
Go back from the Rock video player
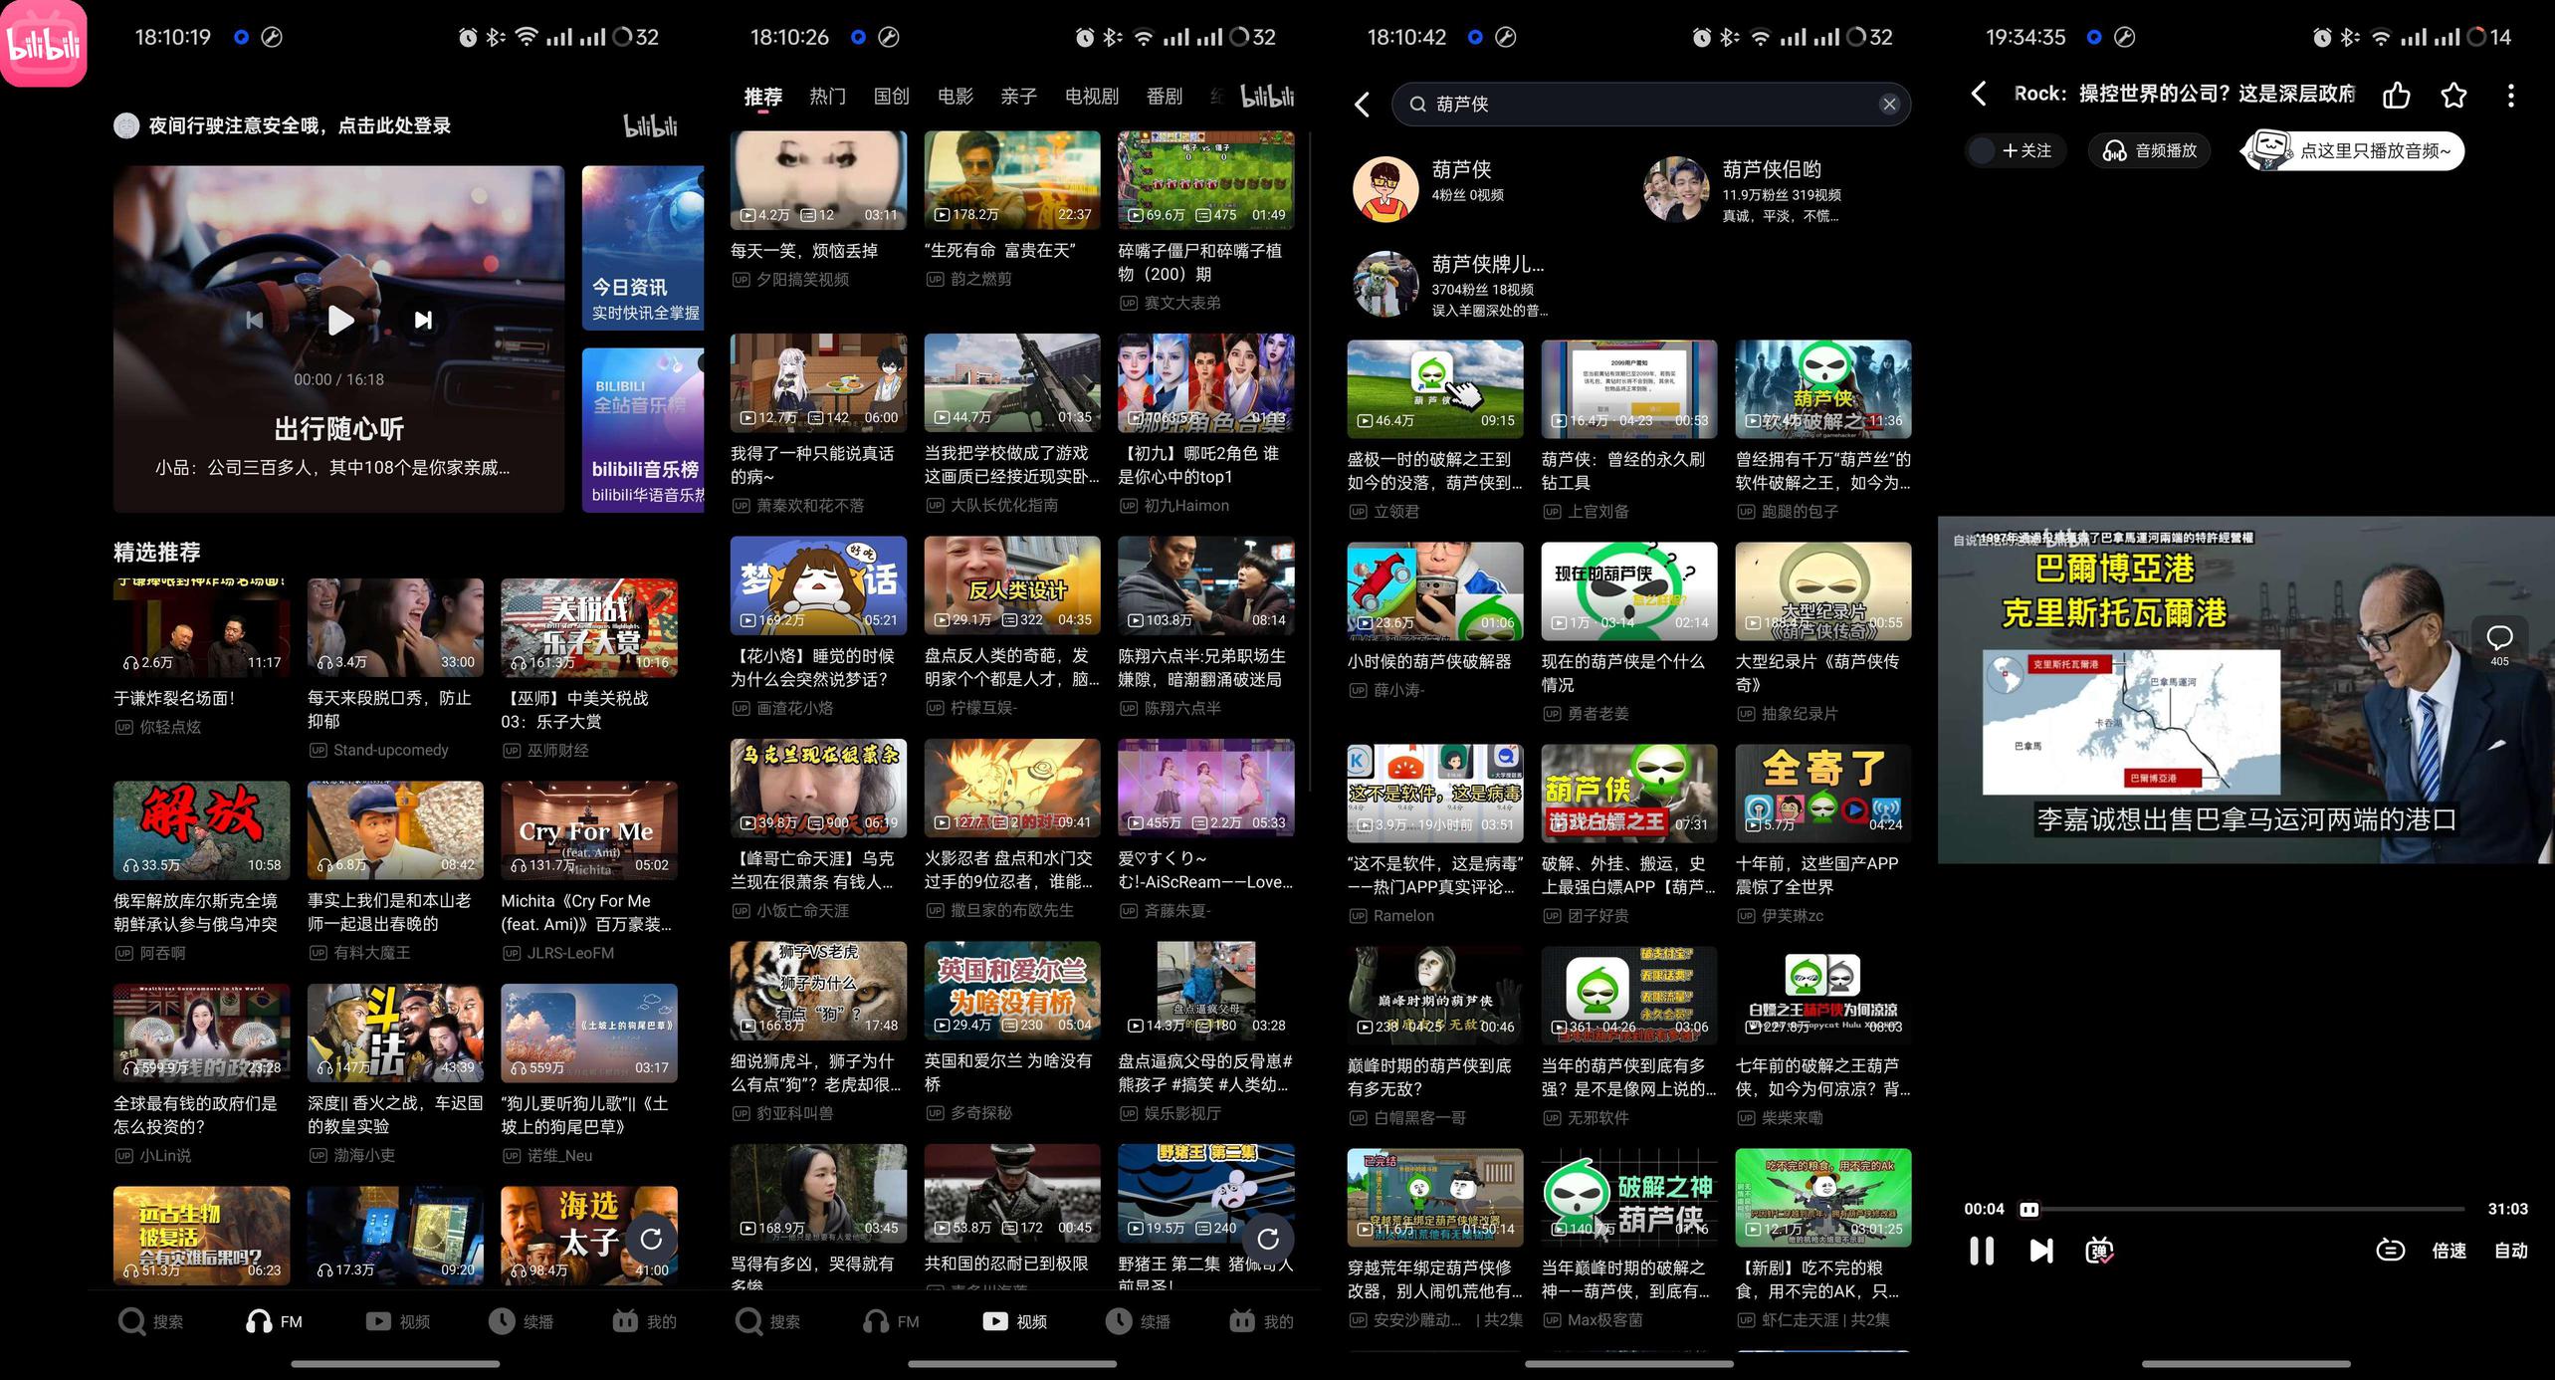coord(1979,94)
